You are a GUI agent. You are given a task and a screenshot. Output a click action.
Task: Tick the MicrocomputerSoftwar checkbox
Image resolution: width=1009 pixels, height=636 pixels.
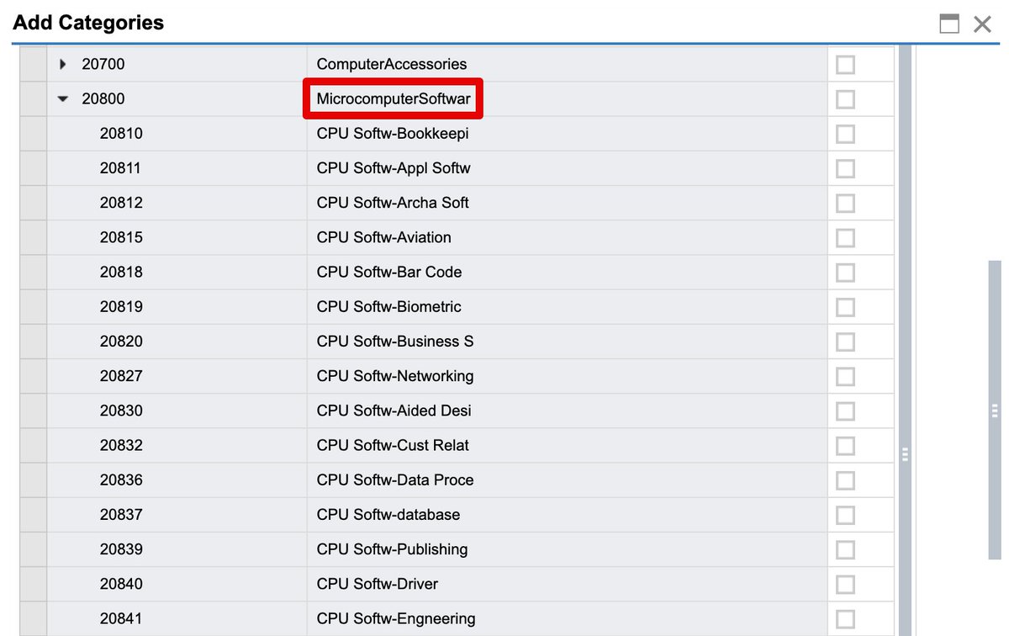point(845,99)
